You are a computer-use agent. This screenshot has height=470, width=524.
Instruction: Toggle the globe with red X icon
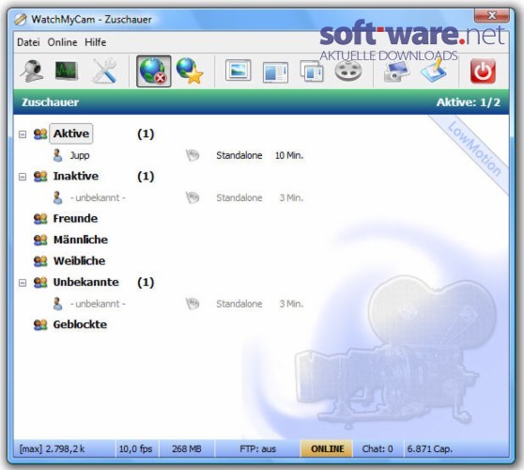[x=153, y=70]
